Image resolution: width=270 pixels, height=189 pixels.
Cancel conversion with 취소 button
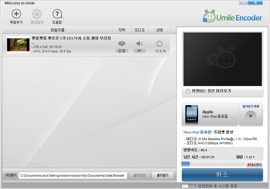coord(222,175)
